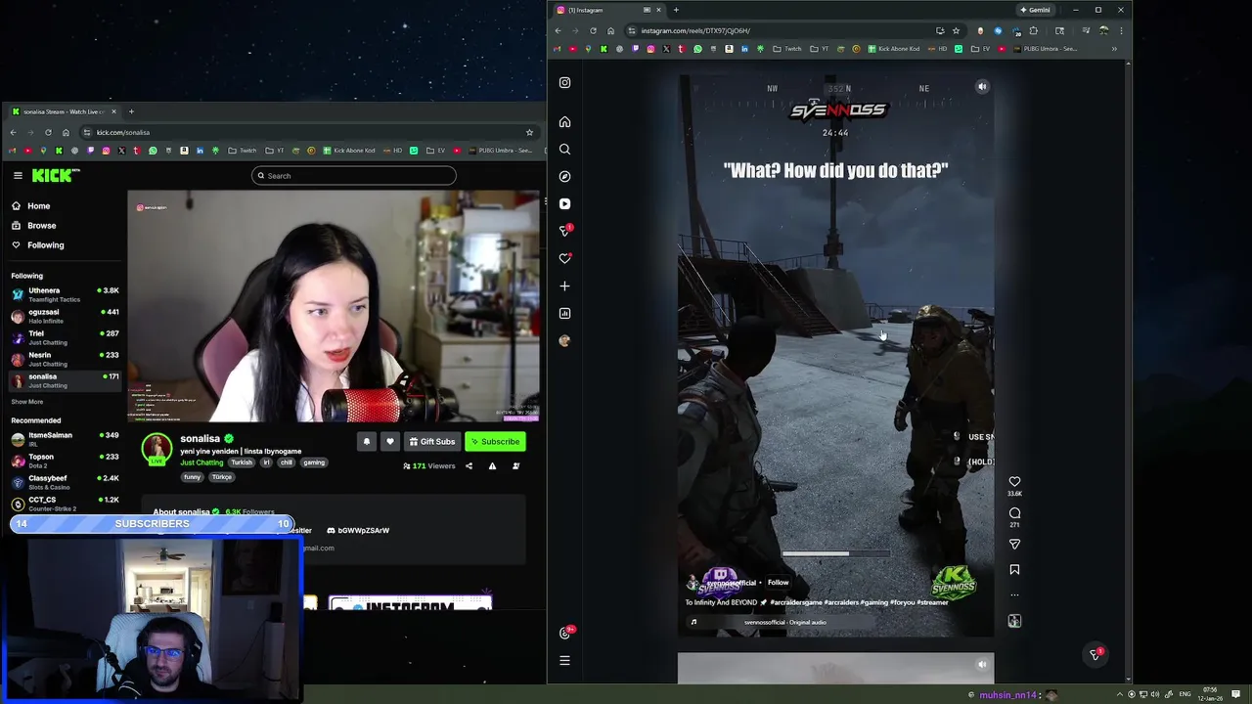The height and width of the screenshot is (704, 1252).
Task: Open new tab in Kick browser window
Action: (131, 111)
